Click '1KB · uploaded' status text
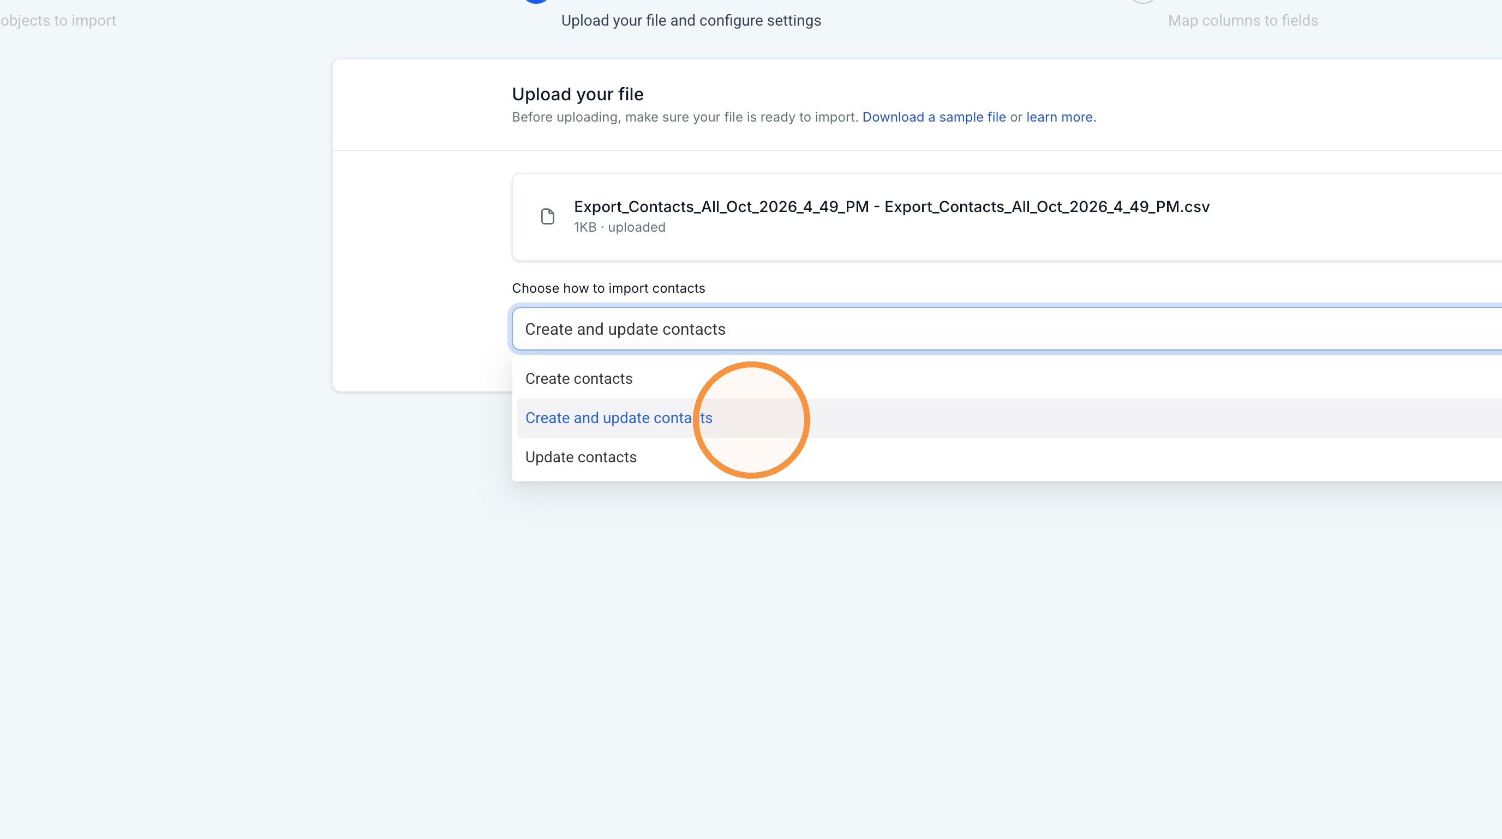 coord(619,227)
